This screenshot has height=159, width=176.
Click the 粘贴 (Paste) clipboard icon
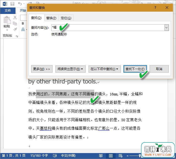tap(7, 20)
